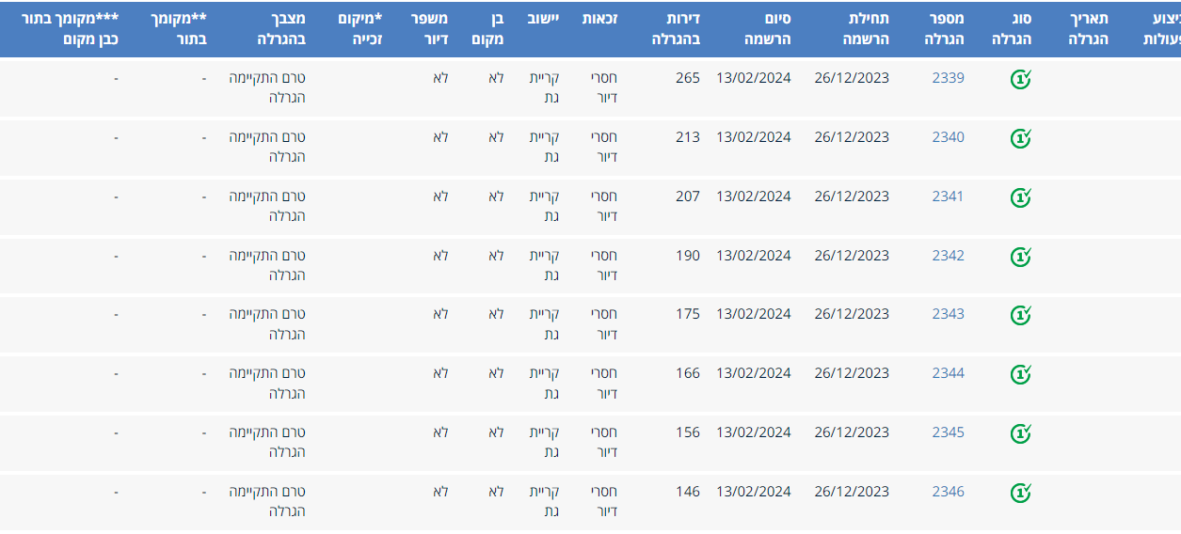1181x534 pixels.
Task: Click the lottery type icon beside 2341
Action: coord(1020,198)
